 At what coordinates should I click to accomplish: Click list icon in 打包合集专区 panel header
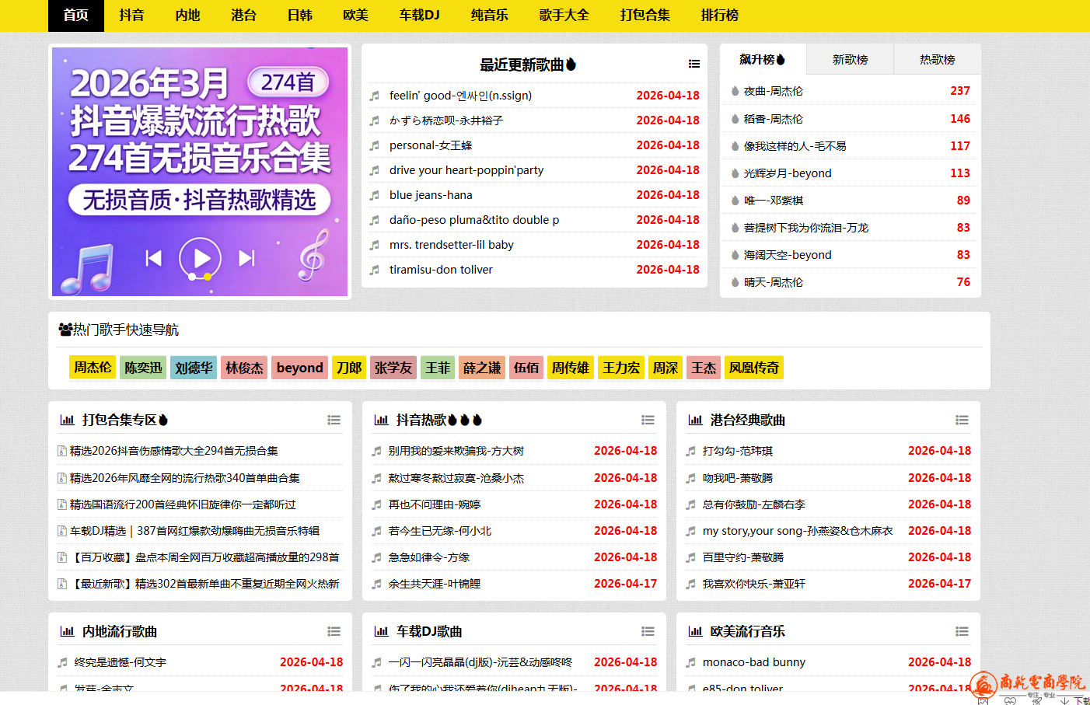click(334, 420)
